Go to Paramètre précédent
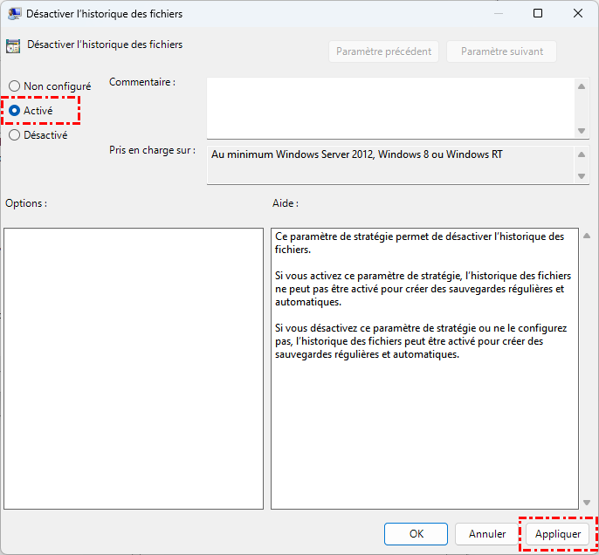 click(x=384, y=51)
